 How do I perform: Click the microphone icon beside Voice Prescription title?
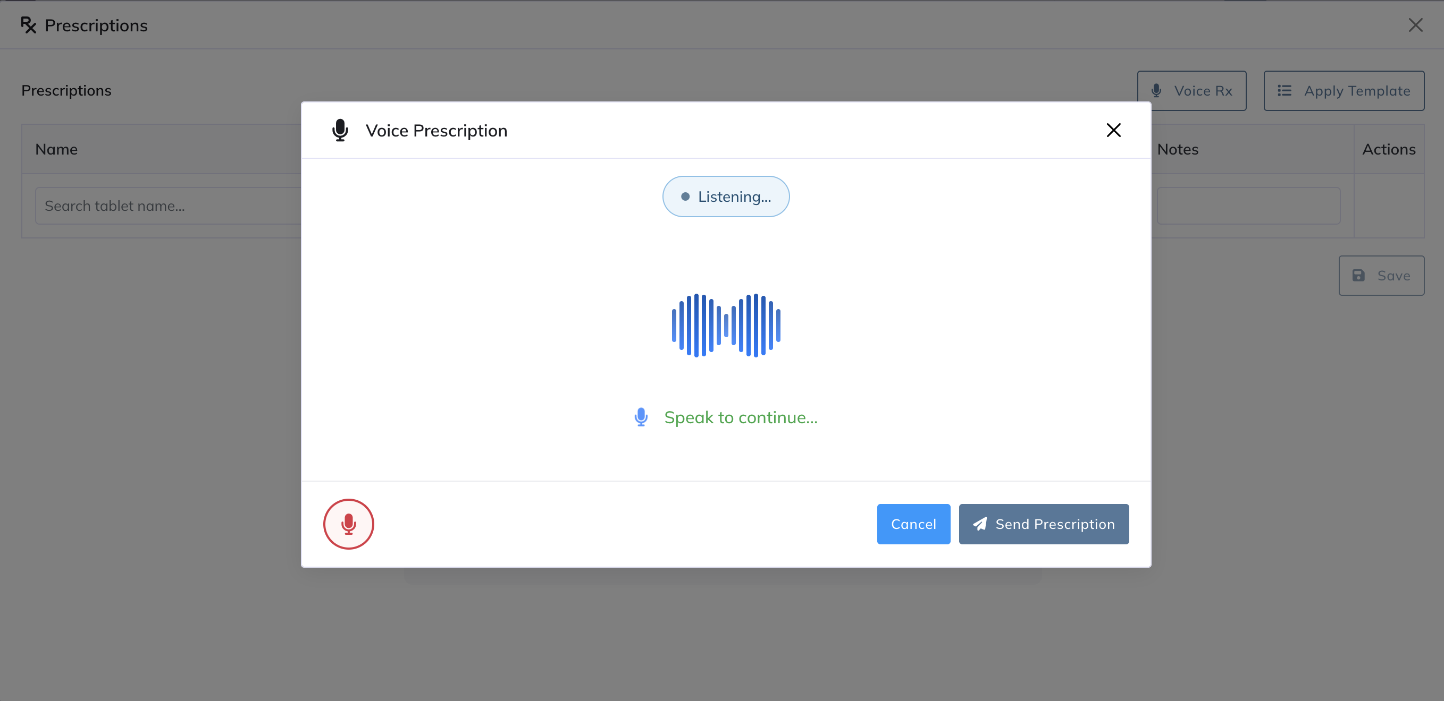[x=340, y=130]
